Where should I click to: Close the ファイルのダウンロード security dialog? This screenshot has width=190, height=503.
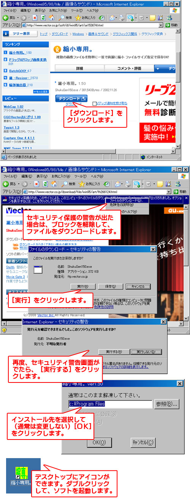(x=153, y=249)
